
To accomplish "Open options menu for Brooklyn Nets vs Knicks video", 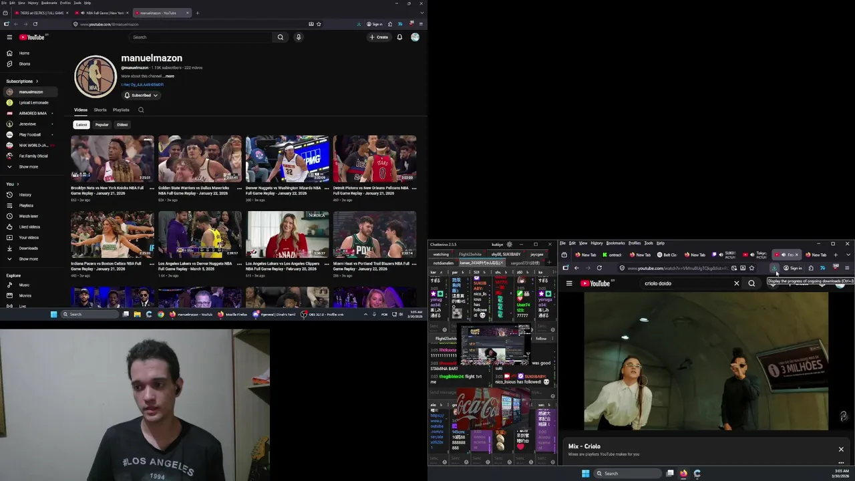I will pos(152,188).
